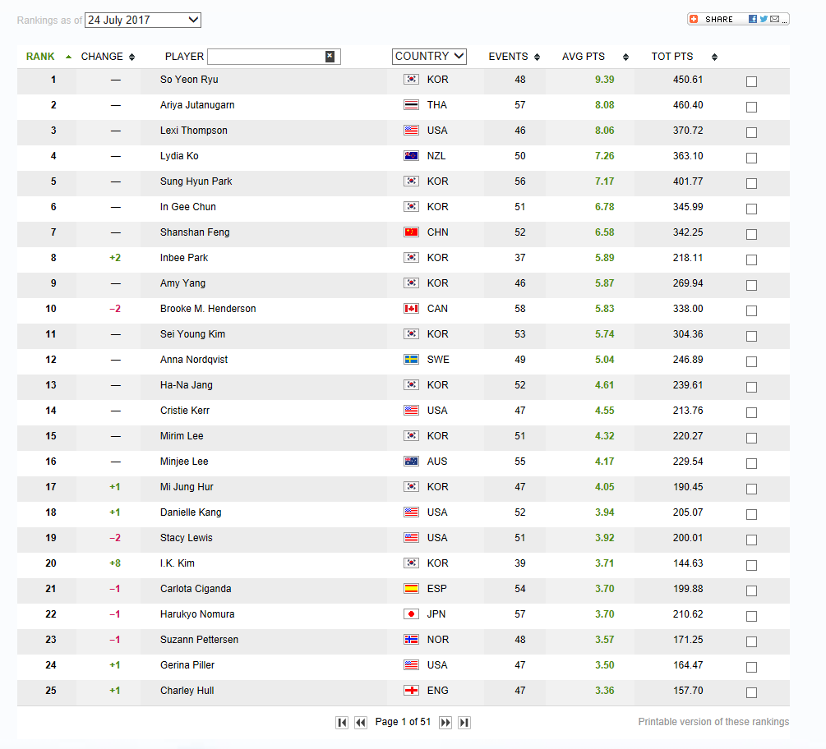This screenshot has height=749, width=826.
Task: Open the orange plus share icon
Action: pyautogui.click(x=694, y=19)
